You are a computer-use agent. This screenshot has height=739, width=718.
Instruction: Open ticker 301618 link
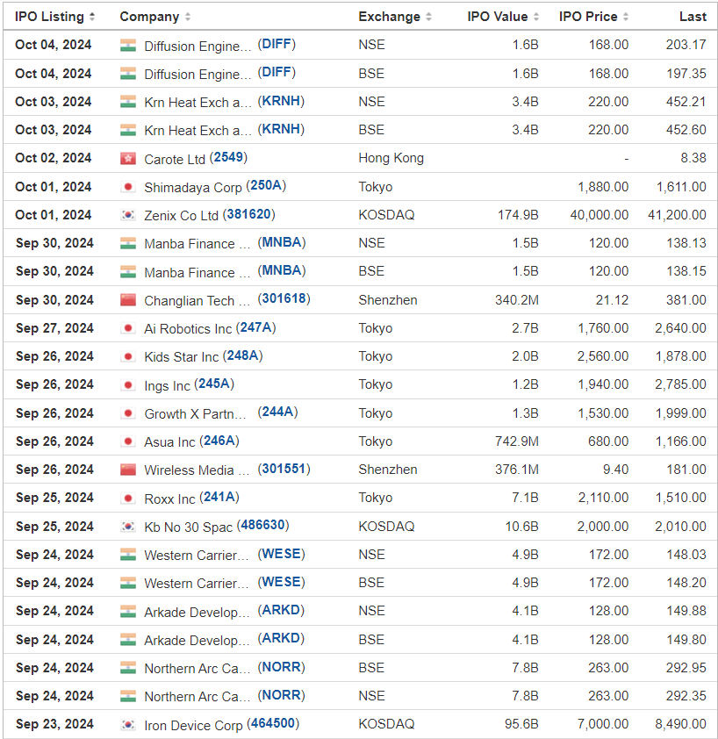[x=284, y=298]
